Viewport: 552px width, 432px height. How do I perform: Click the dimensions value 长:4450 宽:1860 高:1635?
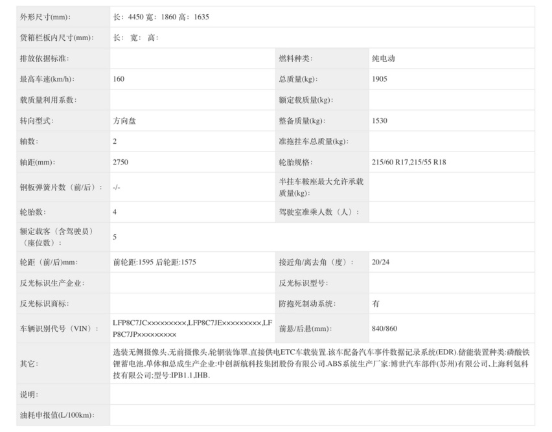pyautogui.click(x=161, y=17)
